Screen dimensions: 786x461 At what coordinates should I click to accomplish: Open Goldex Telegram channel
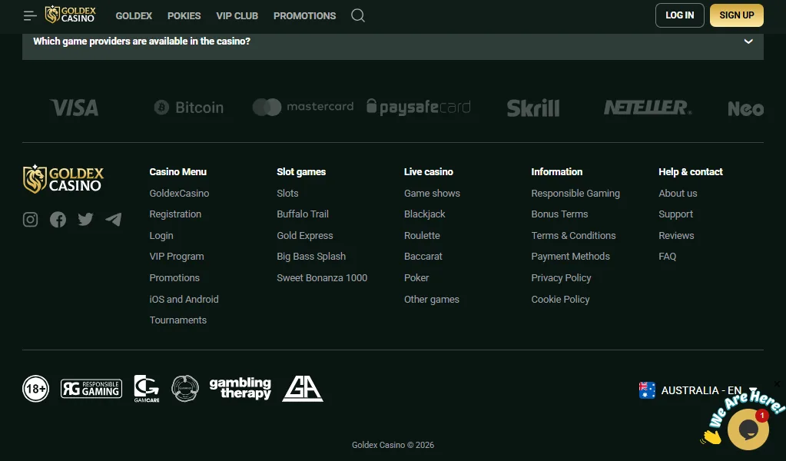pyautogui.click(x=114, y=220)
